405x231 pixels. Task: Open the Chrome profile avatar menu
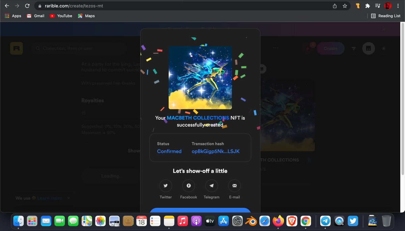click(388, 6)
